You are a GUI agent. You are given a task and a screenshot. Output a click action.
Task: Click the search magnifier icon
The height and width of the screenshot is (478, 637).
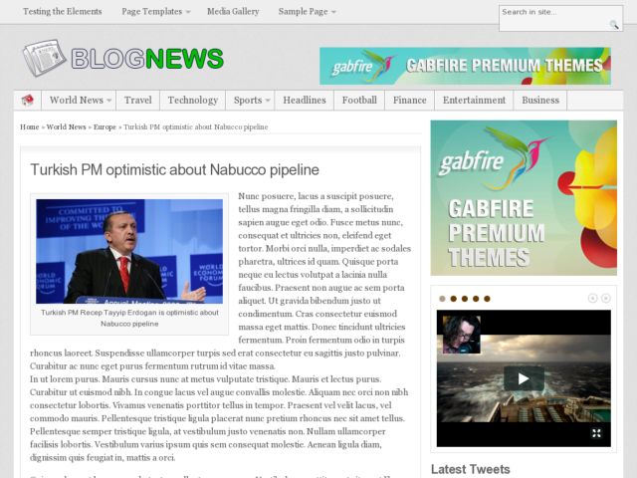coord(614,25)
